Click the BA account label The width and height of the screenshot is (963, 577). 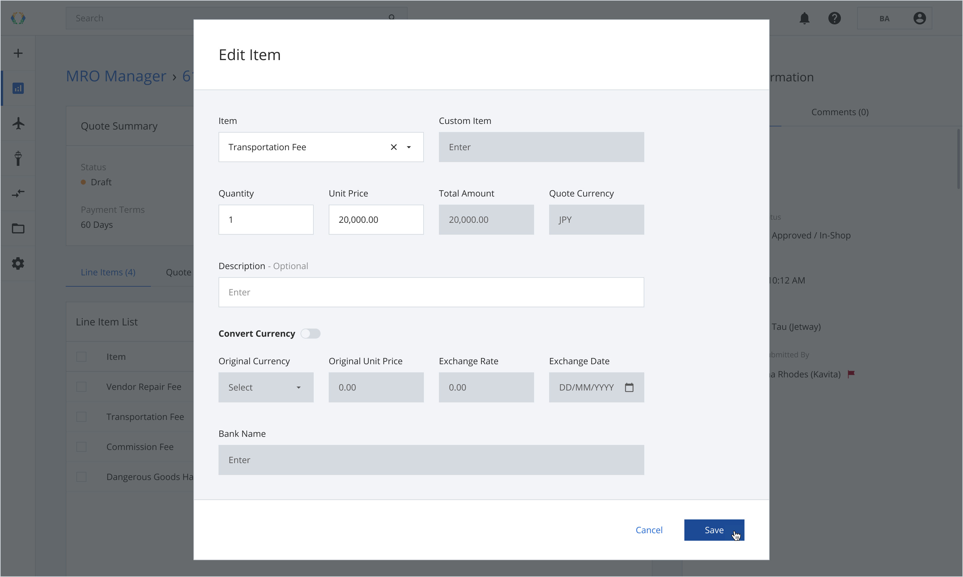tap(884, 18)
